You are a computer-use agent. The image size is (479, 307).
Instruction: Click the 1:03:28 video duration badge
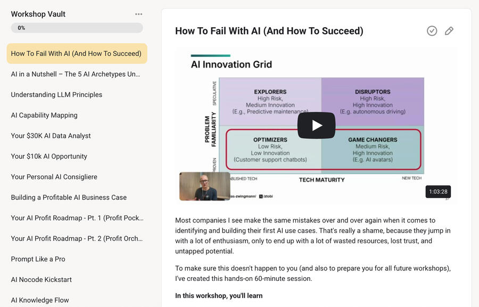438,192
